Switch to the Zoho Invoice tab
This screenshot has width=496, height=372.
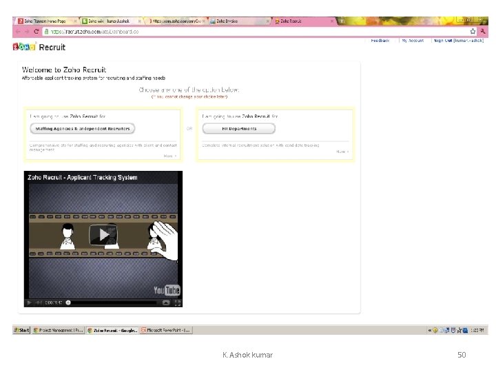pos(239,21)
